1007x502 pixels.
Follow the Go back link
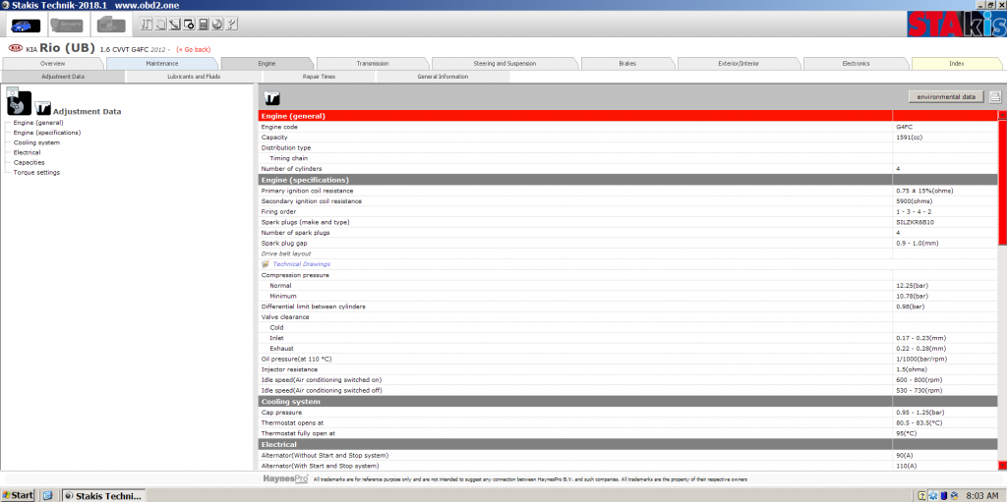193,49
